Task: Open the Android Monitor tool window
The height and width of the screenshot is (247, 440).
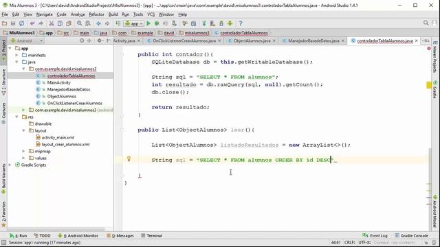Action: tap(78, 236)
